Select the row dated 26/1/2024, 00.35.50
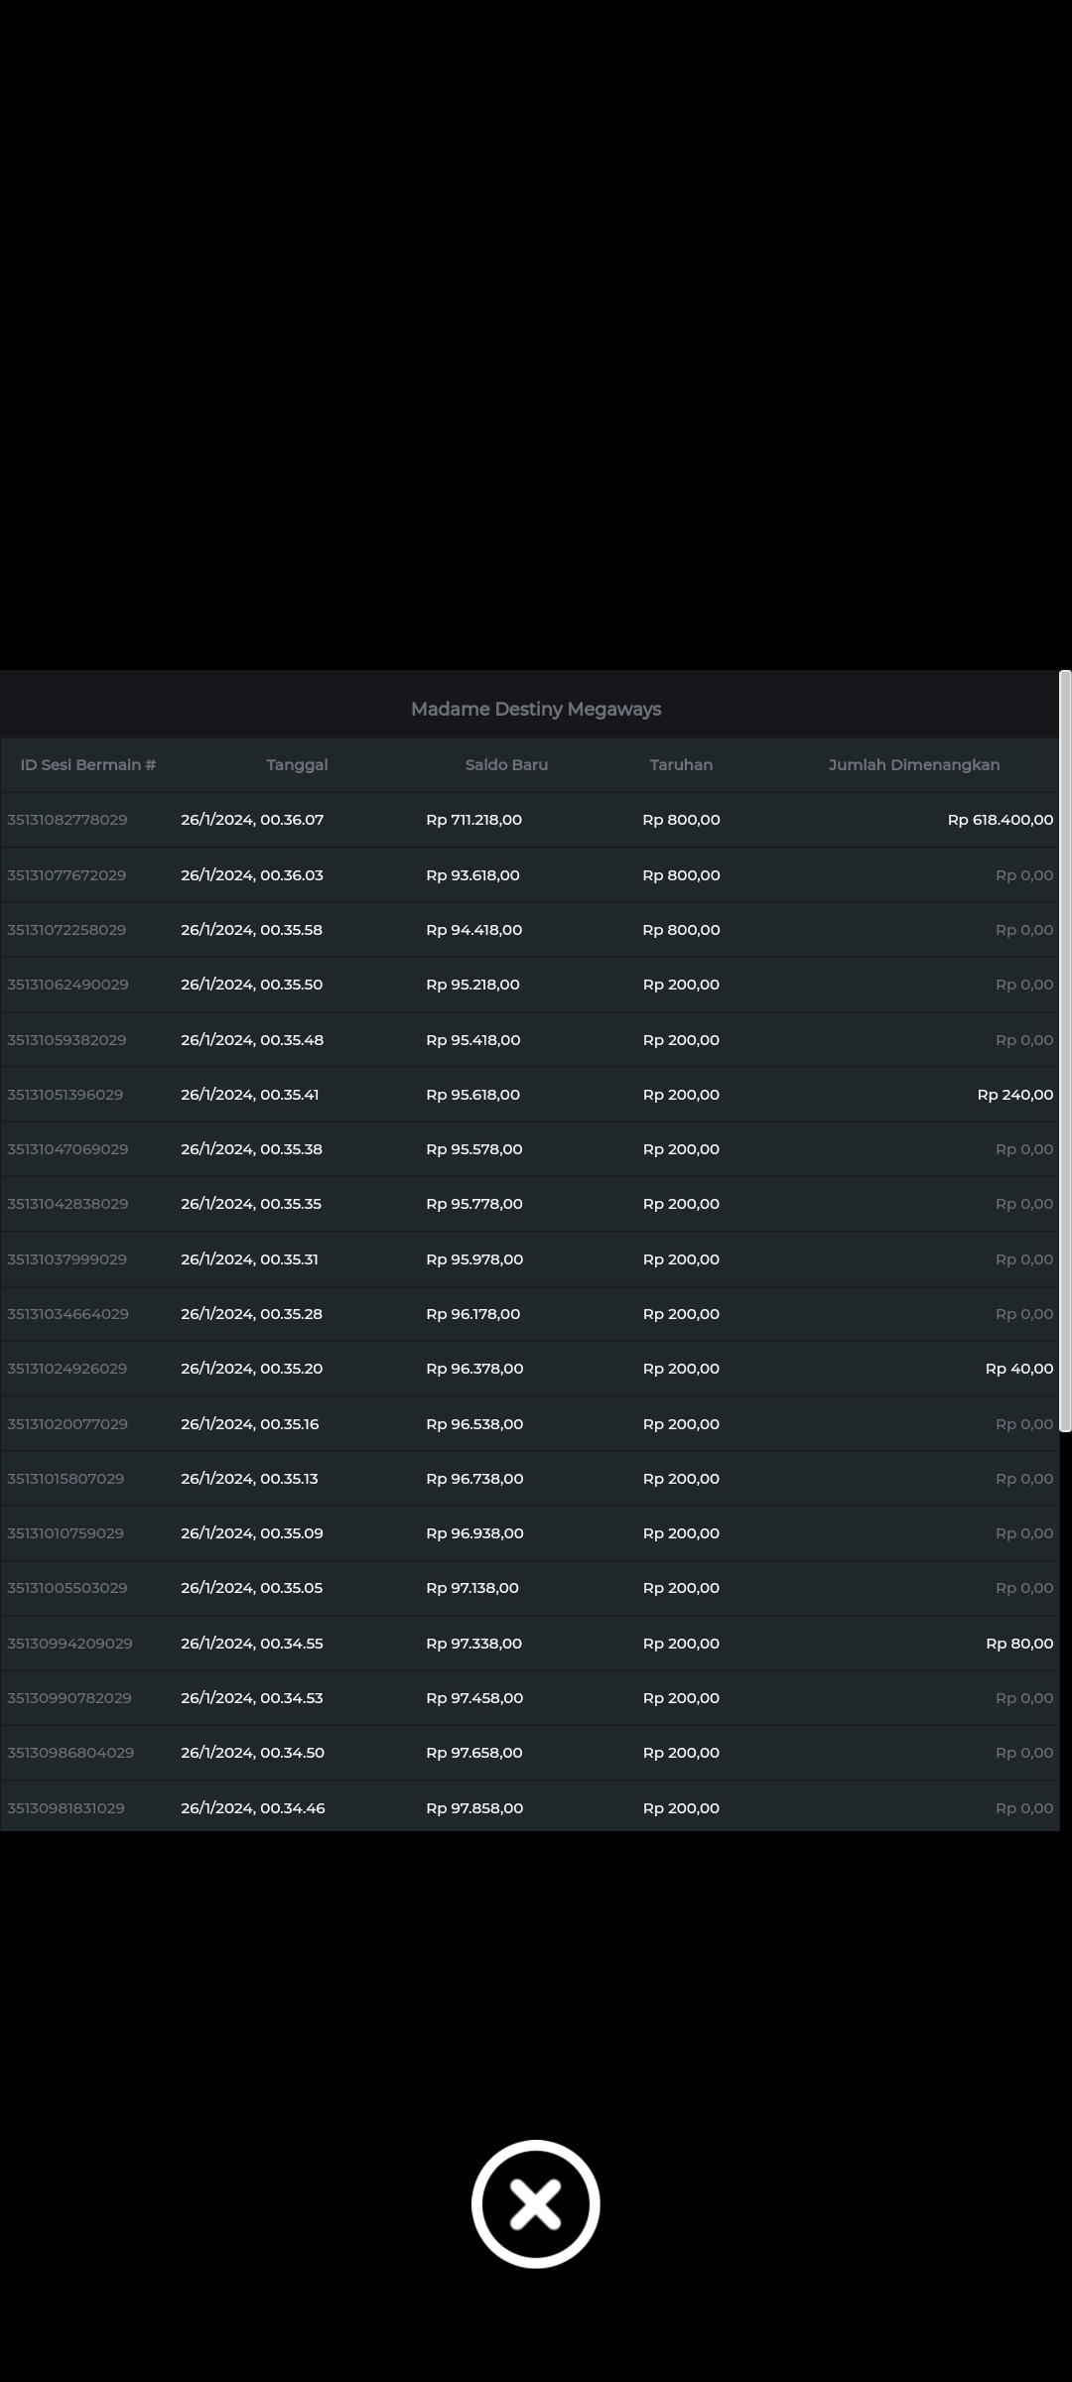Screen dimensions: 1072x2382 (x=252, y=985)
